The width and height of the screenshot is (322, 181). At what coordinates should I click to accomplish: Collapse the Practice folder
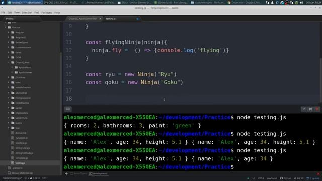click(x=6, y=27)
